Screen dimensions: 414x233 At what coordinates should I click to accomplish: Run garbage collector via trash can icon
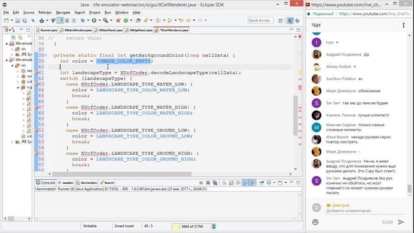[214, 226]
